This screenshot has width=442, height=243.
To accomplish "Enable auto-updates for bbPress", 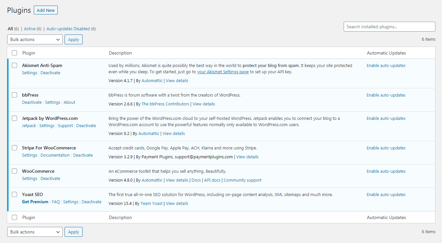I will point(386,95).
